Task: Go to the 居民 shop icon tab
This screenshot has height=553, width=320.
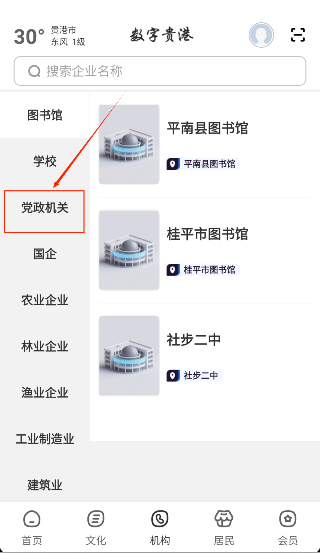Action: tap(224, 519)
